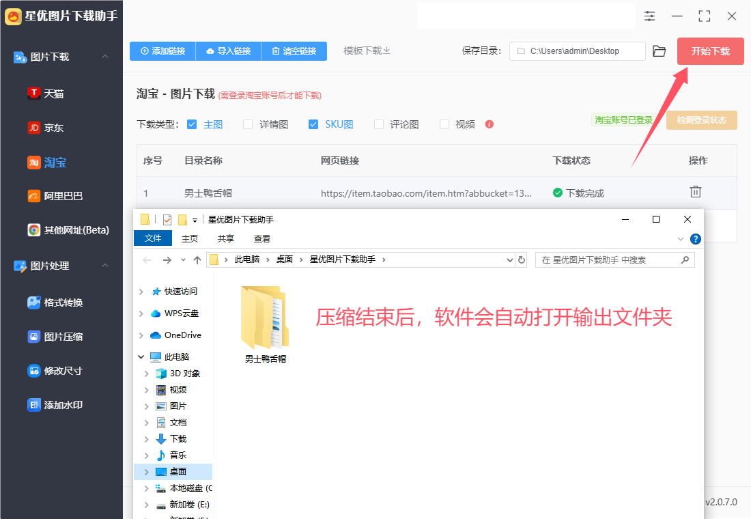Open the 图片压缩 image compression tool
751x519 pixels.
pos(55,337)
